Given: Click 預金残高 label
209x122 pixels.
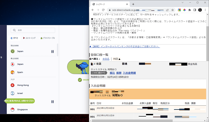Looking at the screenshot, I should [x=193, y=64].
